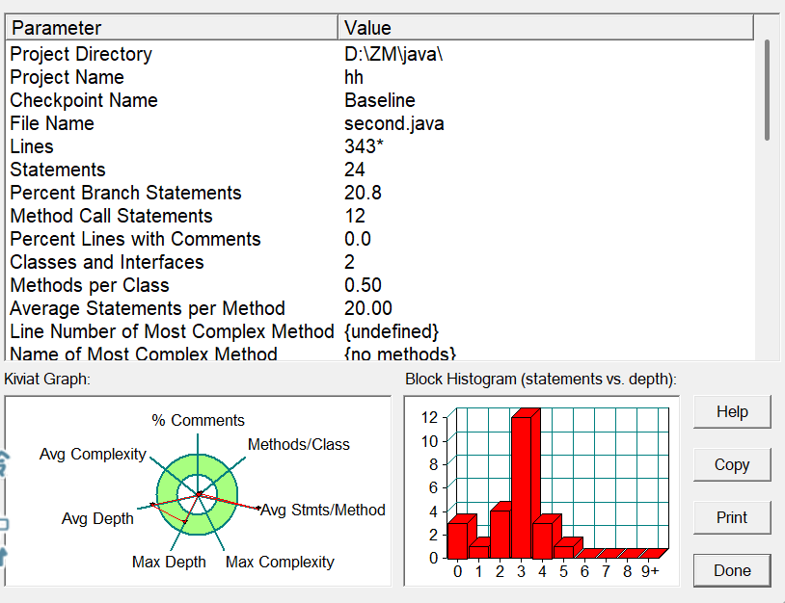
Task: Select the Classes and Interfaces row
Action: (x=380, y=262)
